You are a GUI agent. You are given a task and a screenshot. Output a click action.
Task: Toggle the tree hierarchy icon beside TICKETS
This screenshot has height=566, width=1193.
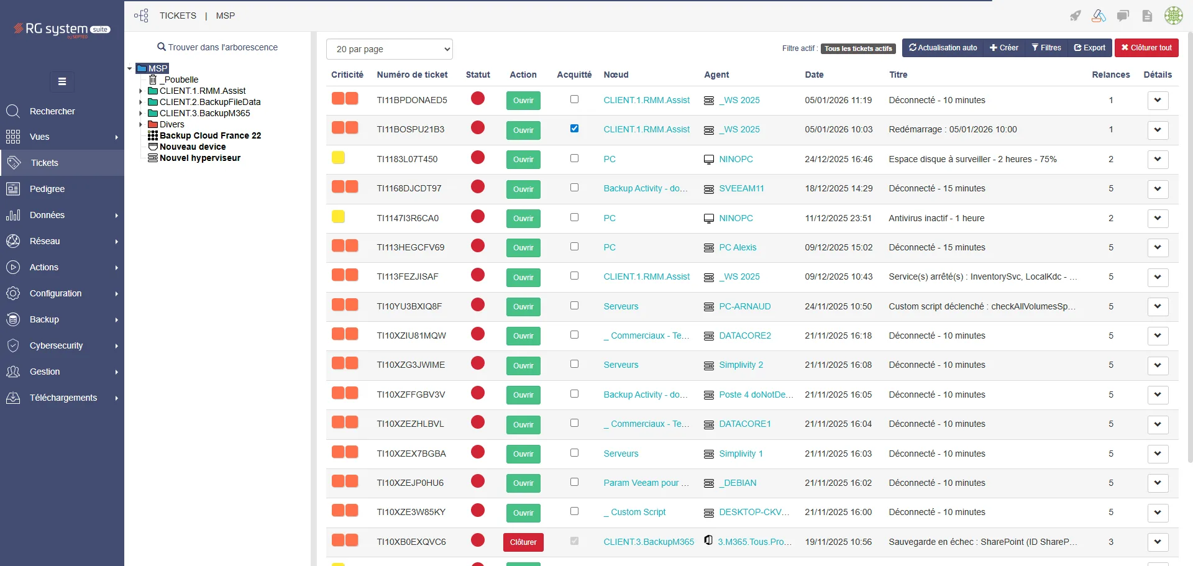pyautogui.click(x=141, y=16)
